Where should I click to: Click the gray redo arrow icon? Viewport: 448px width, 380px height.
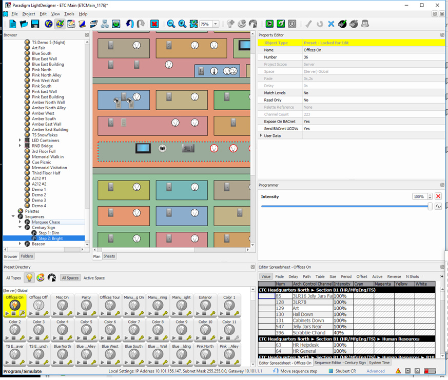coord(141,24)
